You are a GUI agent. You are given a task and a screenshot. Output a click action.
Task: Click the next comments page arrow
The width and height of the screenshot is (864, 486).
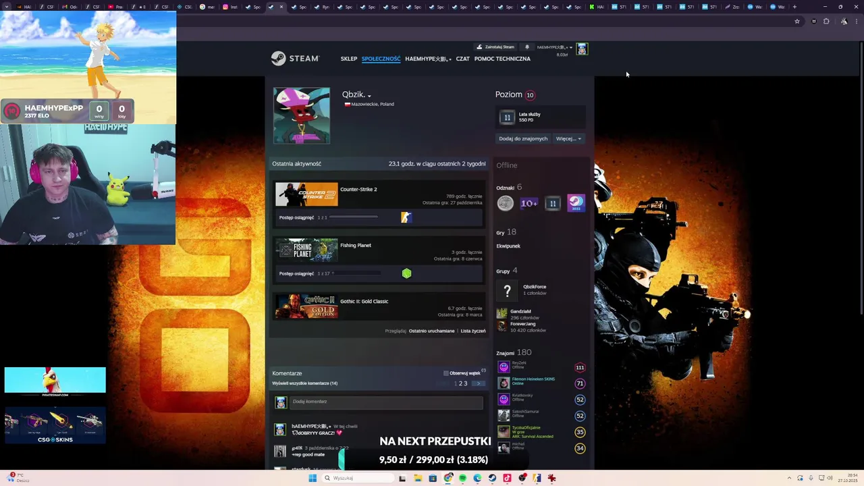click(478, 383)
